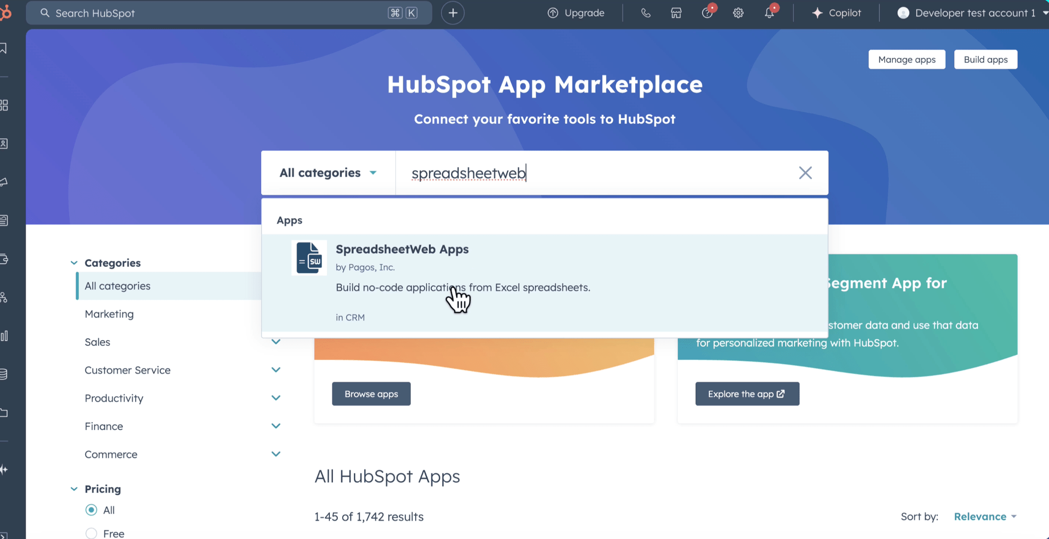Expand the Productivity category chevron
The image size is (1049, 539).
click(276, 397)
